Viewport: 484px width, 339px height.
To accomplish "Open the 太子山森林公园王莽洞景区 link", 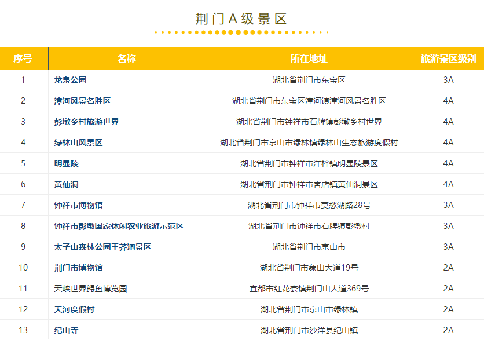I will point(102,247).
